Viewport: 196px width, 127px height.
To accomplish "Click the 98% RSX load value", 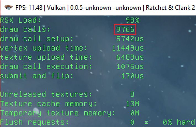I will [x=133, y=20].
